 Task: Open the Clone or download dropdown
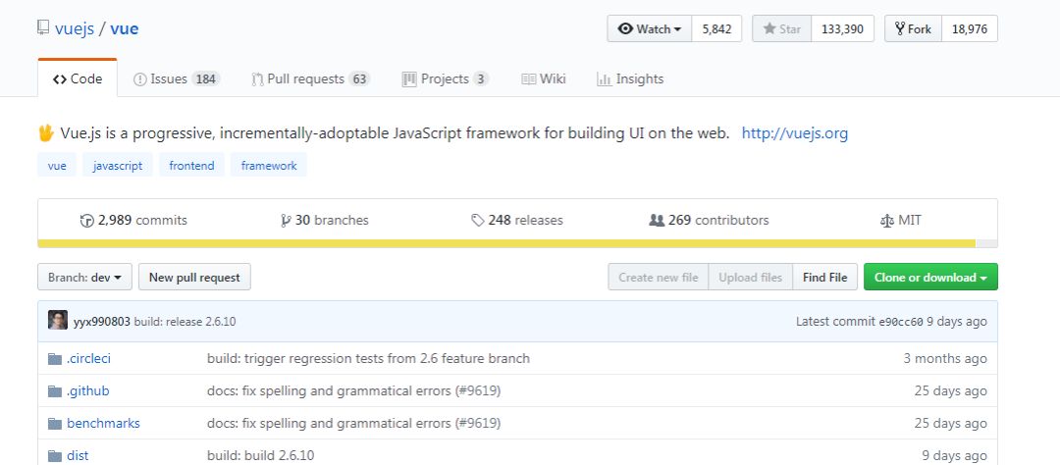pos(929,278)
